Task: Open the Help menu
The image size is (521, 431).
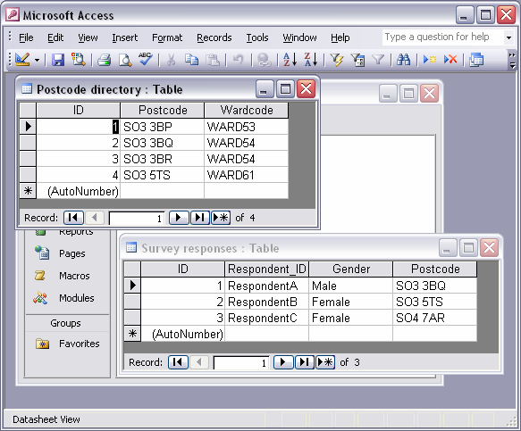Action: click(340, 37)
